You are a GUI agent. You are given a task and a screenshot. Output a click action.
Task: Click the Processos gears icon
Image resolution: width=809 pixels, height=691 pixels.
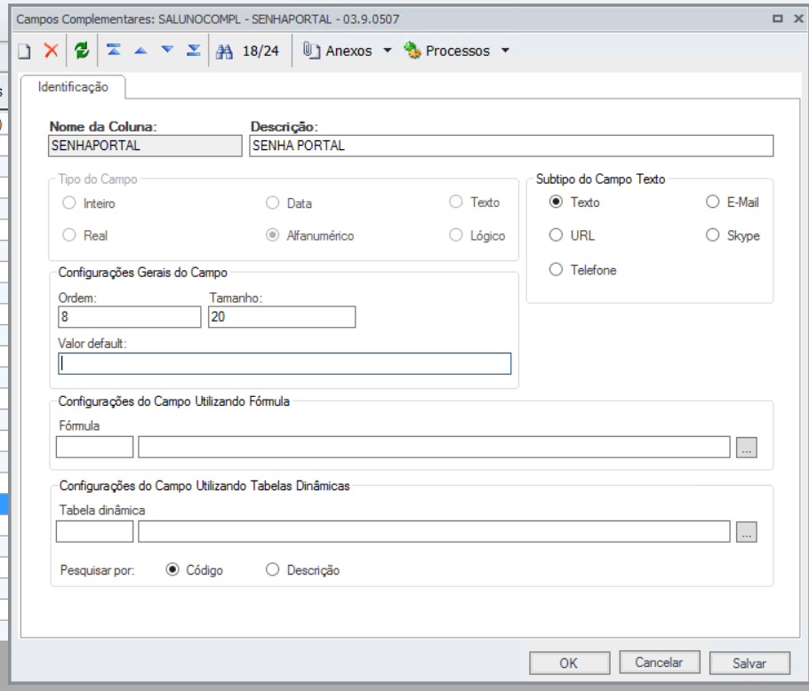(413, 51)
